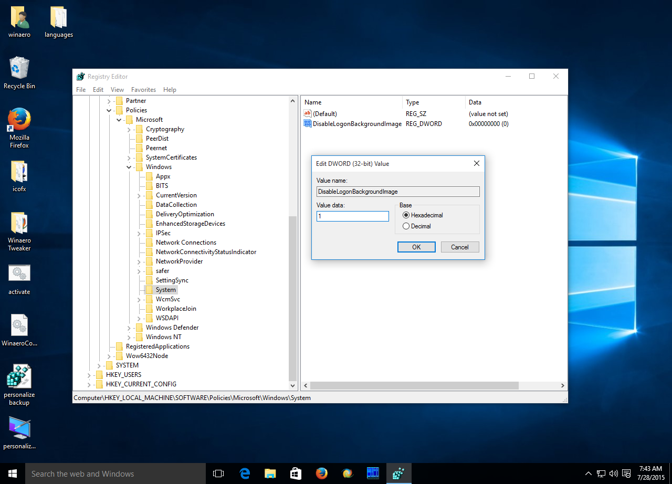Click inside the Value data field

tap(352, 216)
